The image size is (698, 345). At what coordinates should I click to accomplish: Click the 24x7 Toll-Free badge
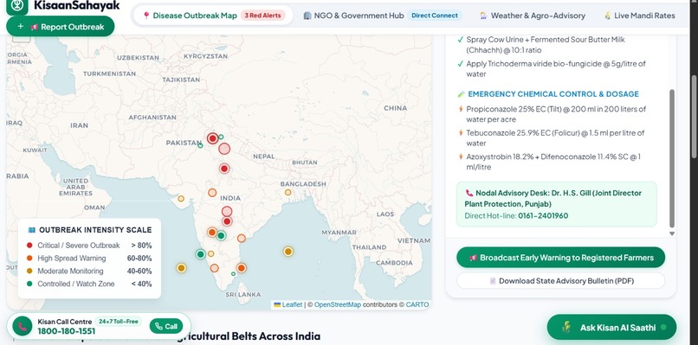tap(119, 322)
